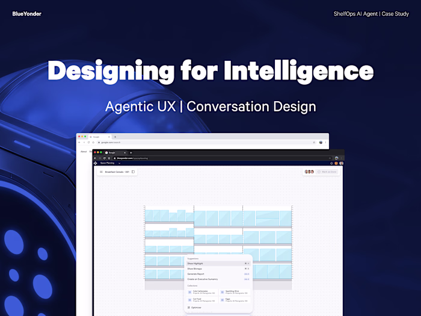Click the home icon in the dark browser toolbar
421x316 pixels.
coord(109,158)
